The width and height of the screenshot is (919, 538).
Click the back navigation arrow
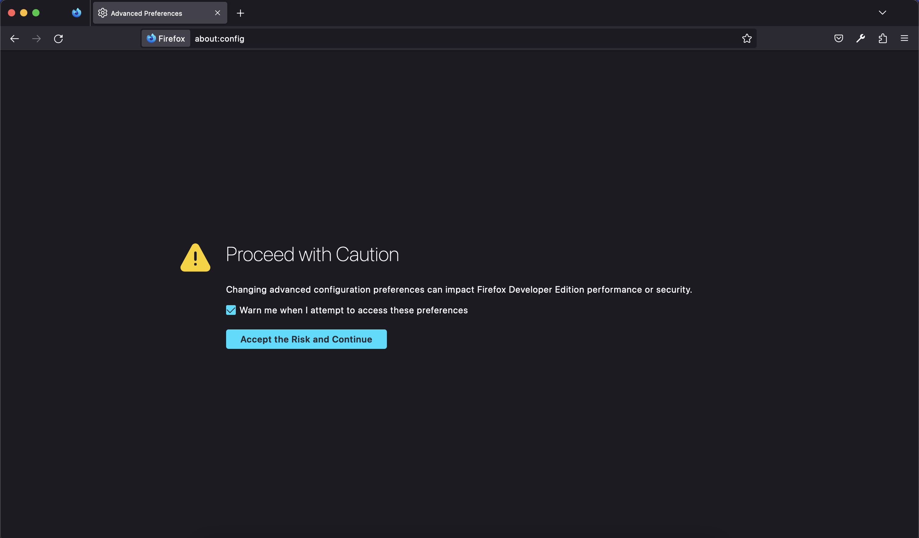click(15, 39)
